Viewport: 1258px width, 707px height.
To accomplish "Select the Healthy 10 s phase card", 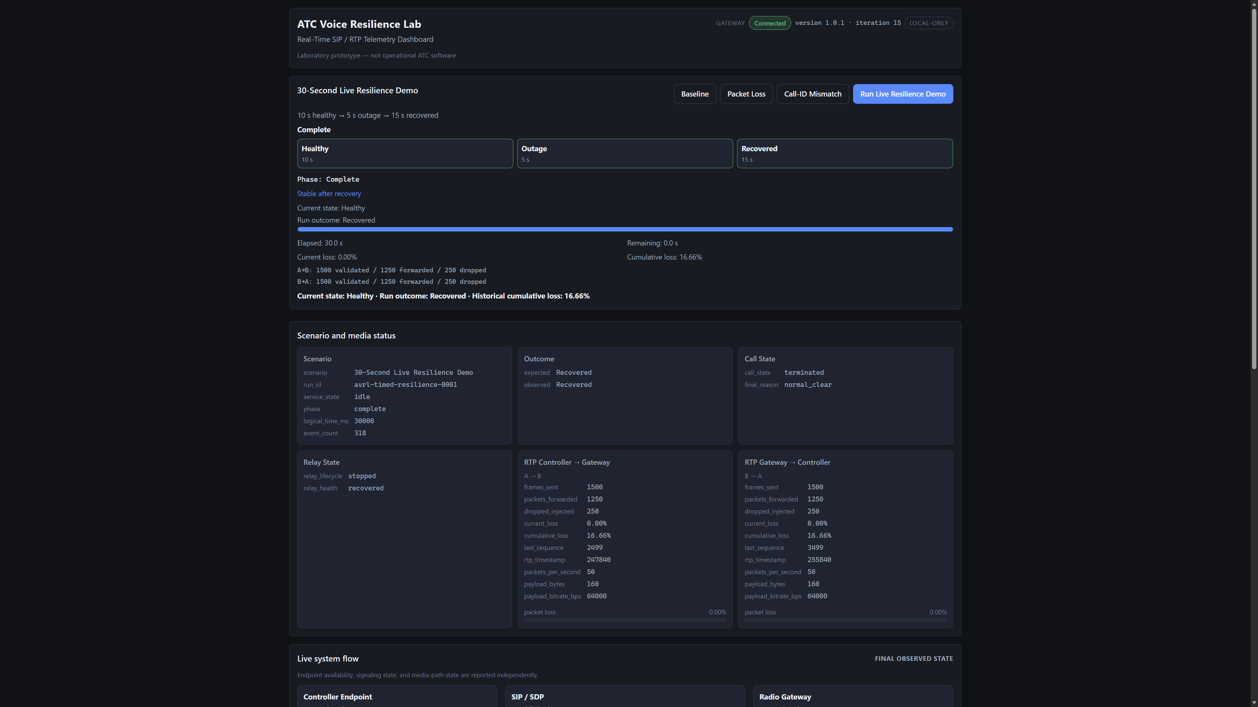I will [405, 153].
